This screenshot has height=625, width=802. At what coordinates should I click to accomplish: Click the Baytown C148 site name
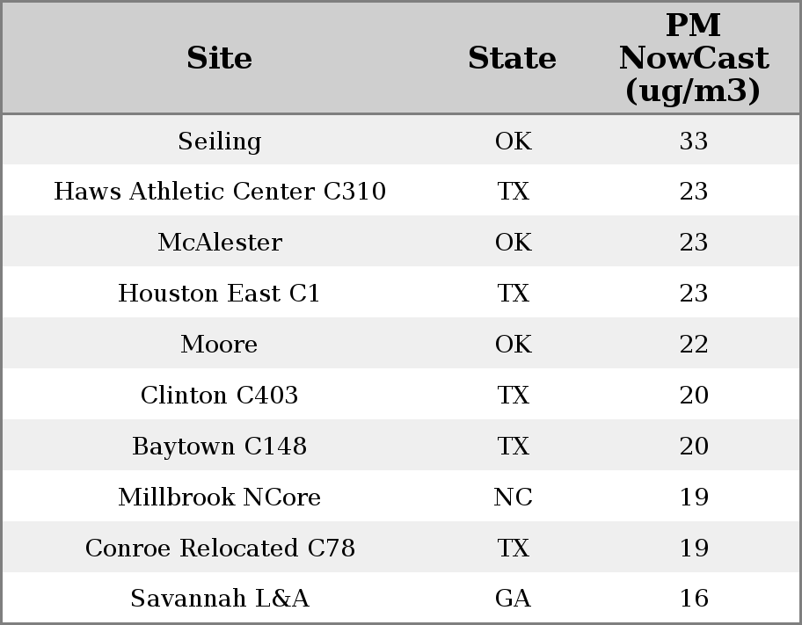click(x=220, y=446)
